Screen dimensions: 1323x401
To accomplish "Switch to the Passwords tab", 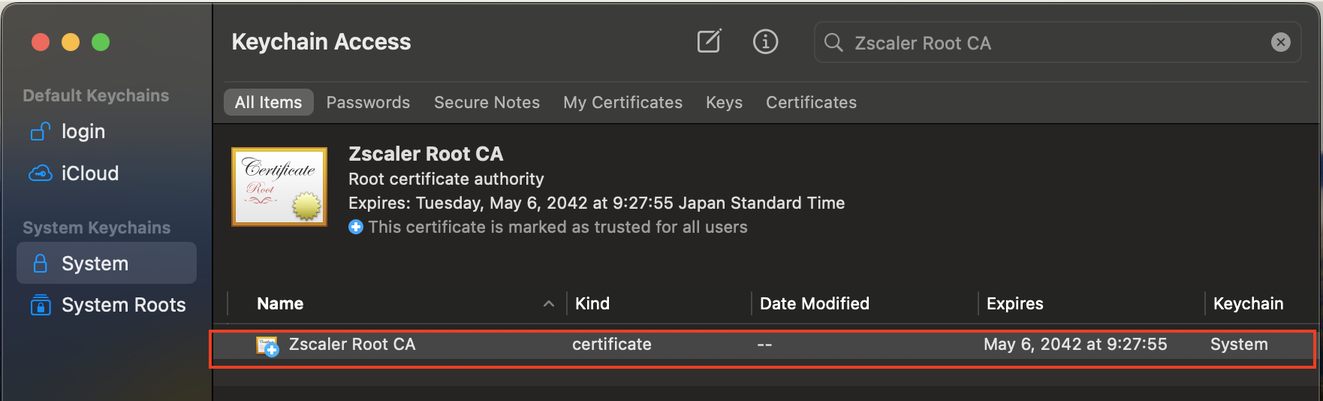I will pos(368,102).
